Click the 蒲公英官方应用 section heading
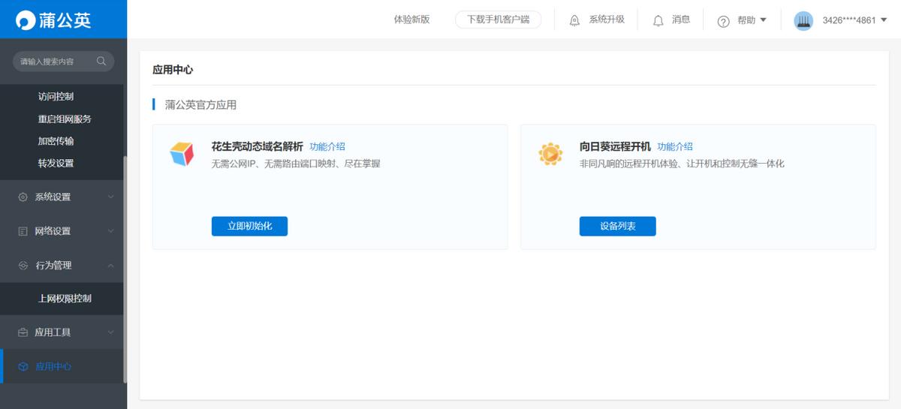This screenshot has height=409, width=901. point(200,104)
